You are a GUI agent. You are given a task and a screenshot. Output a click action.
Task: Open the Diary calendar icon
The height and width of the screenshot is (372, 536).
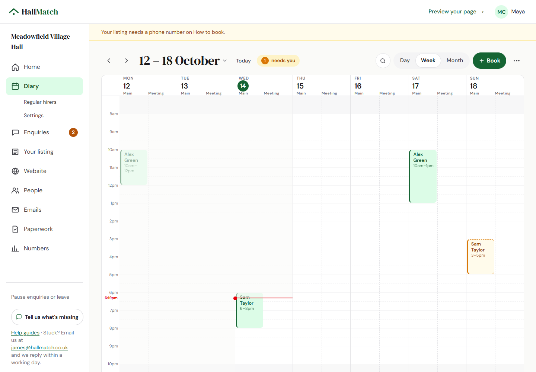click(15, 86)
